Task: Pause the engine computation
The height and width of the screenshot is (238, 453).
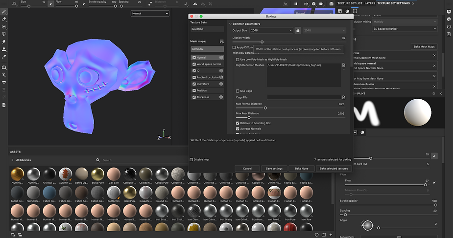Action: pyautogui.click(x=295, y=4)
